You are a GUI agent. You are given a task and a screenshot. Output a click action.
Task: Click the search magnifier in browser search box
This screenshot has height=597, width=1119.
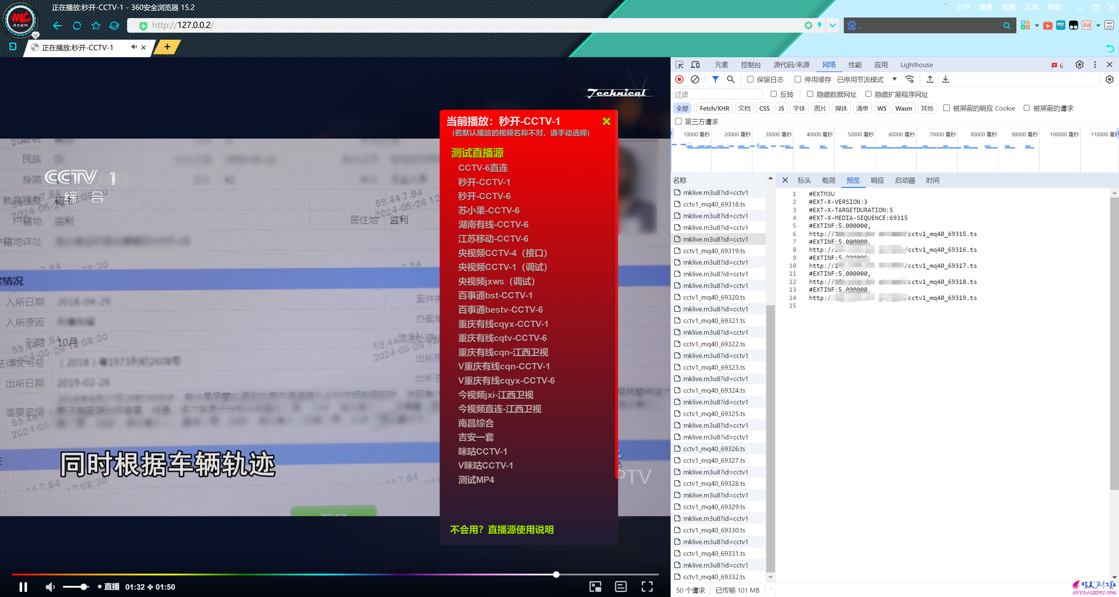1006,26
